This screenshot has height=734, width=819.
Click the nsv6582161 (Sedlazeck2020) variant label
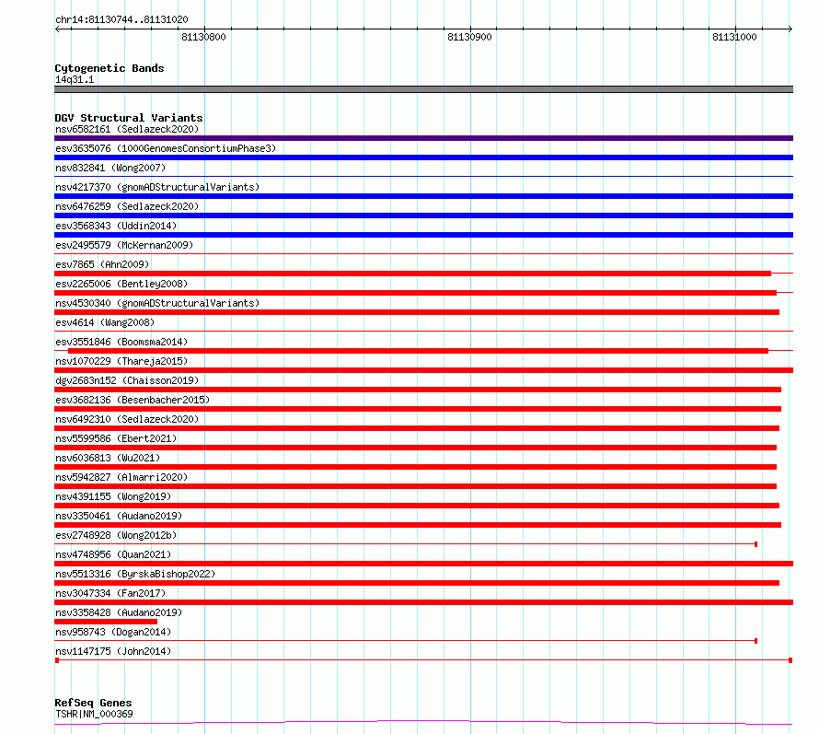point(127,129)
